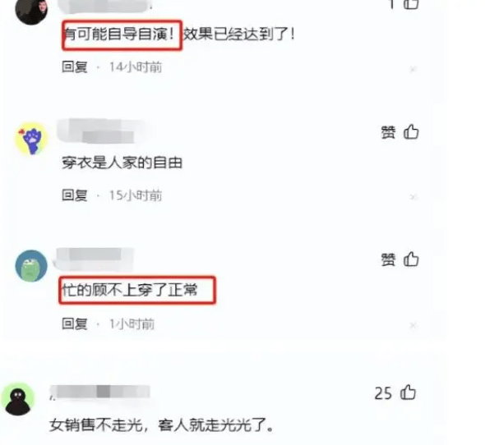Reply to the 1小时前 comment
The height and width of the screenshot is (445, 485).
tap(75, 323)
